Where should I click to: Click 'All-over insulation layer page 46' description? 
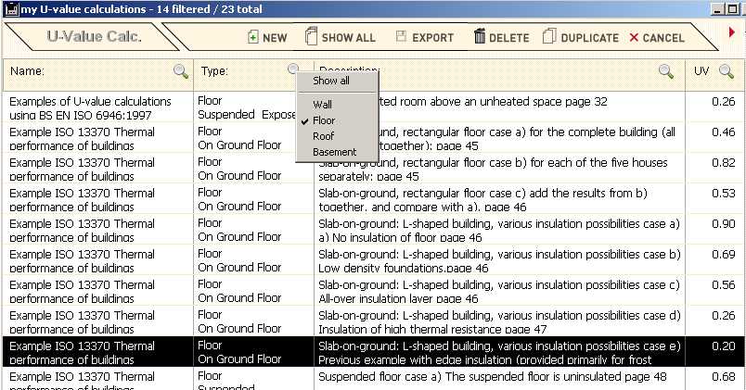pyautogui.click(x=398, y=298)
